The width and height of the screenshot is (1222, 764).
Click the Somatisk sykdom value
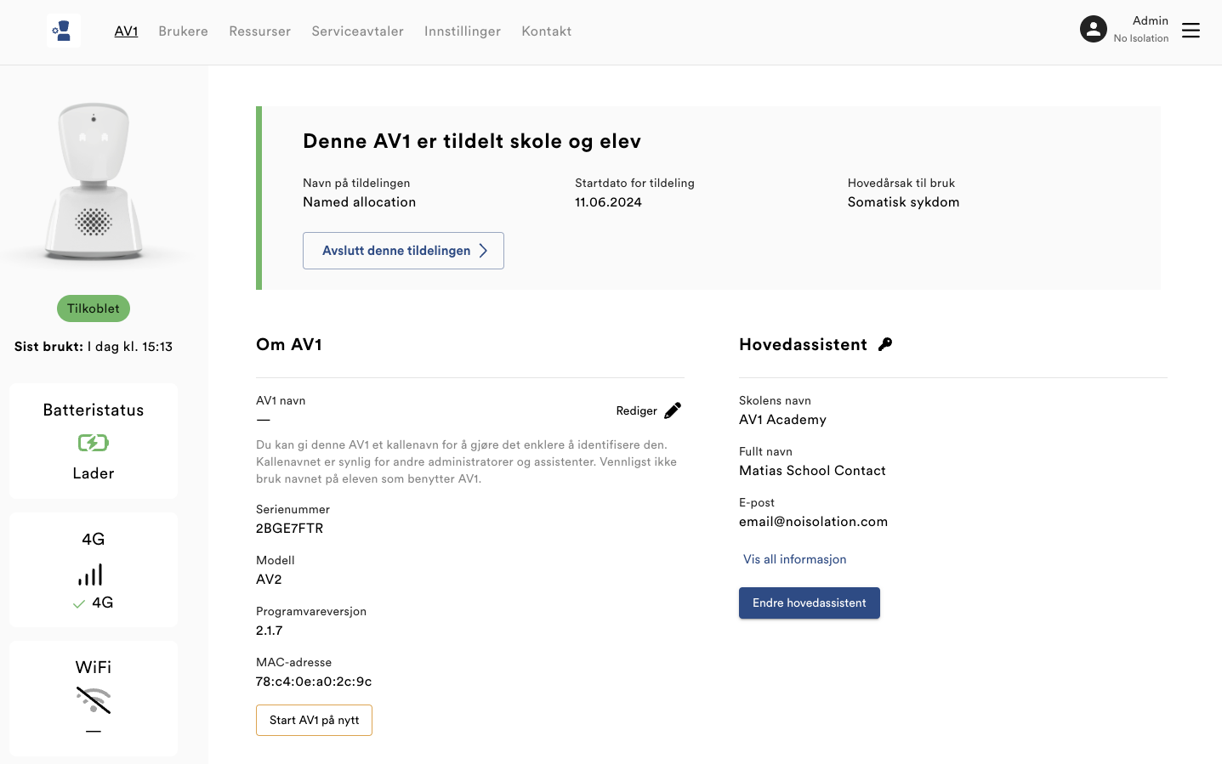point(903,201)
